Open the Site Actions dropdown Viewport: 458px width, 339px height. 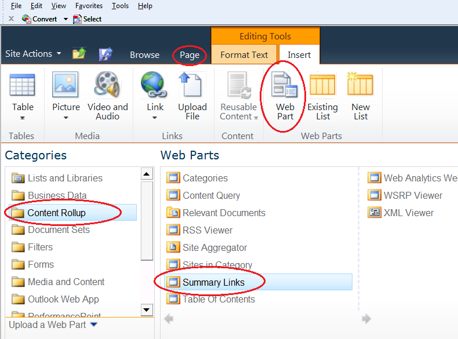34,54
